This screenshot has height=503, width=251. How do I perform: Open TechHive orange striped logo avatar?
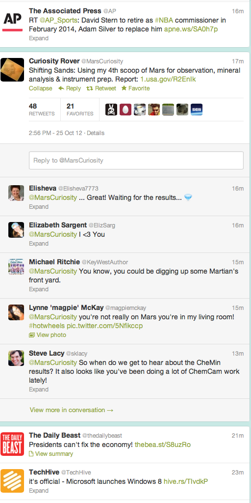12,480
